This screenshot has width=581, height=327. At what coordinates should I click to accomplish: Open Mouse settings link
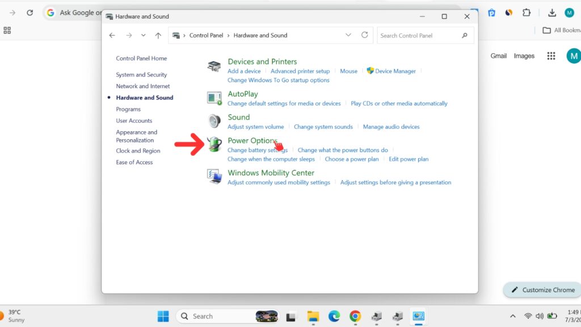pyautogui.click(x=349, y=71)
